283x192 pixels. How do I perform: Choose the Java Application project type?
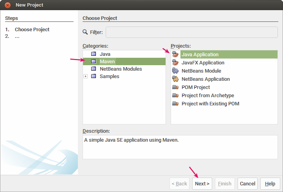[229, 54]
